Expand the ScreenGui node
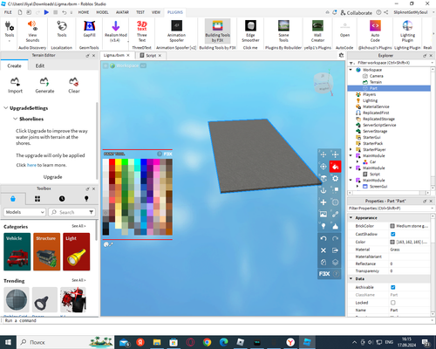Screen dimensions: 436x349 [358, 187]
